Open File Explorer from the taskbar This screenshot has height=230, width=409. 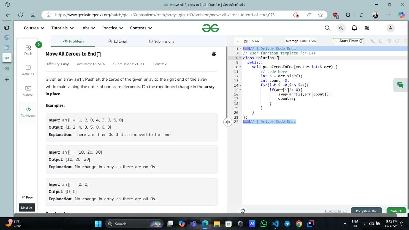click(x=217, y=224)
